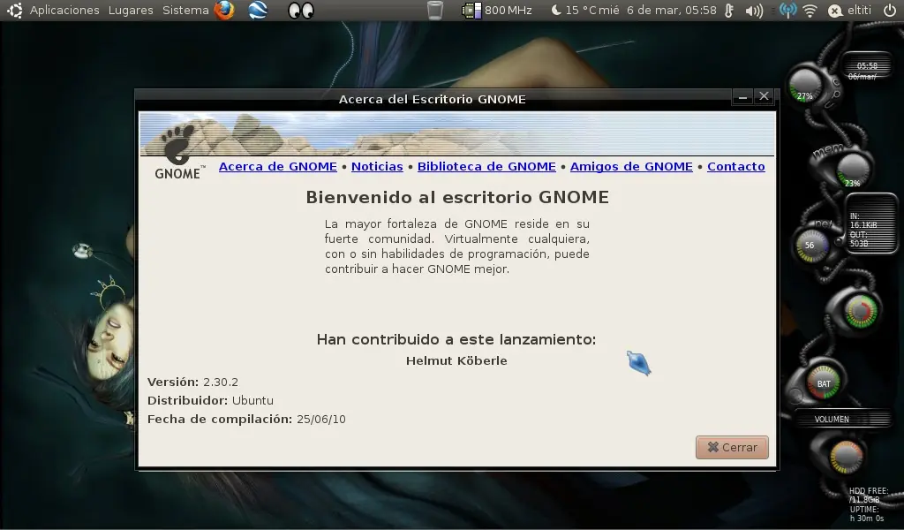Image resolution: width=904 pixels, height=530 pixels.
Task: Click the BAT battery gauge widget
Action: click(x=824, y=382)
